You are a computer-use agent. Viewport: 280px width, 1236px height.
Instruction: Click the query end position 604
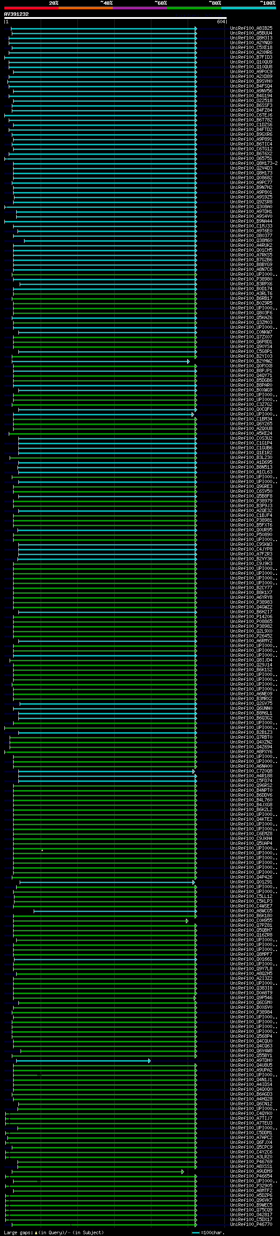220,21
